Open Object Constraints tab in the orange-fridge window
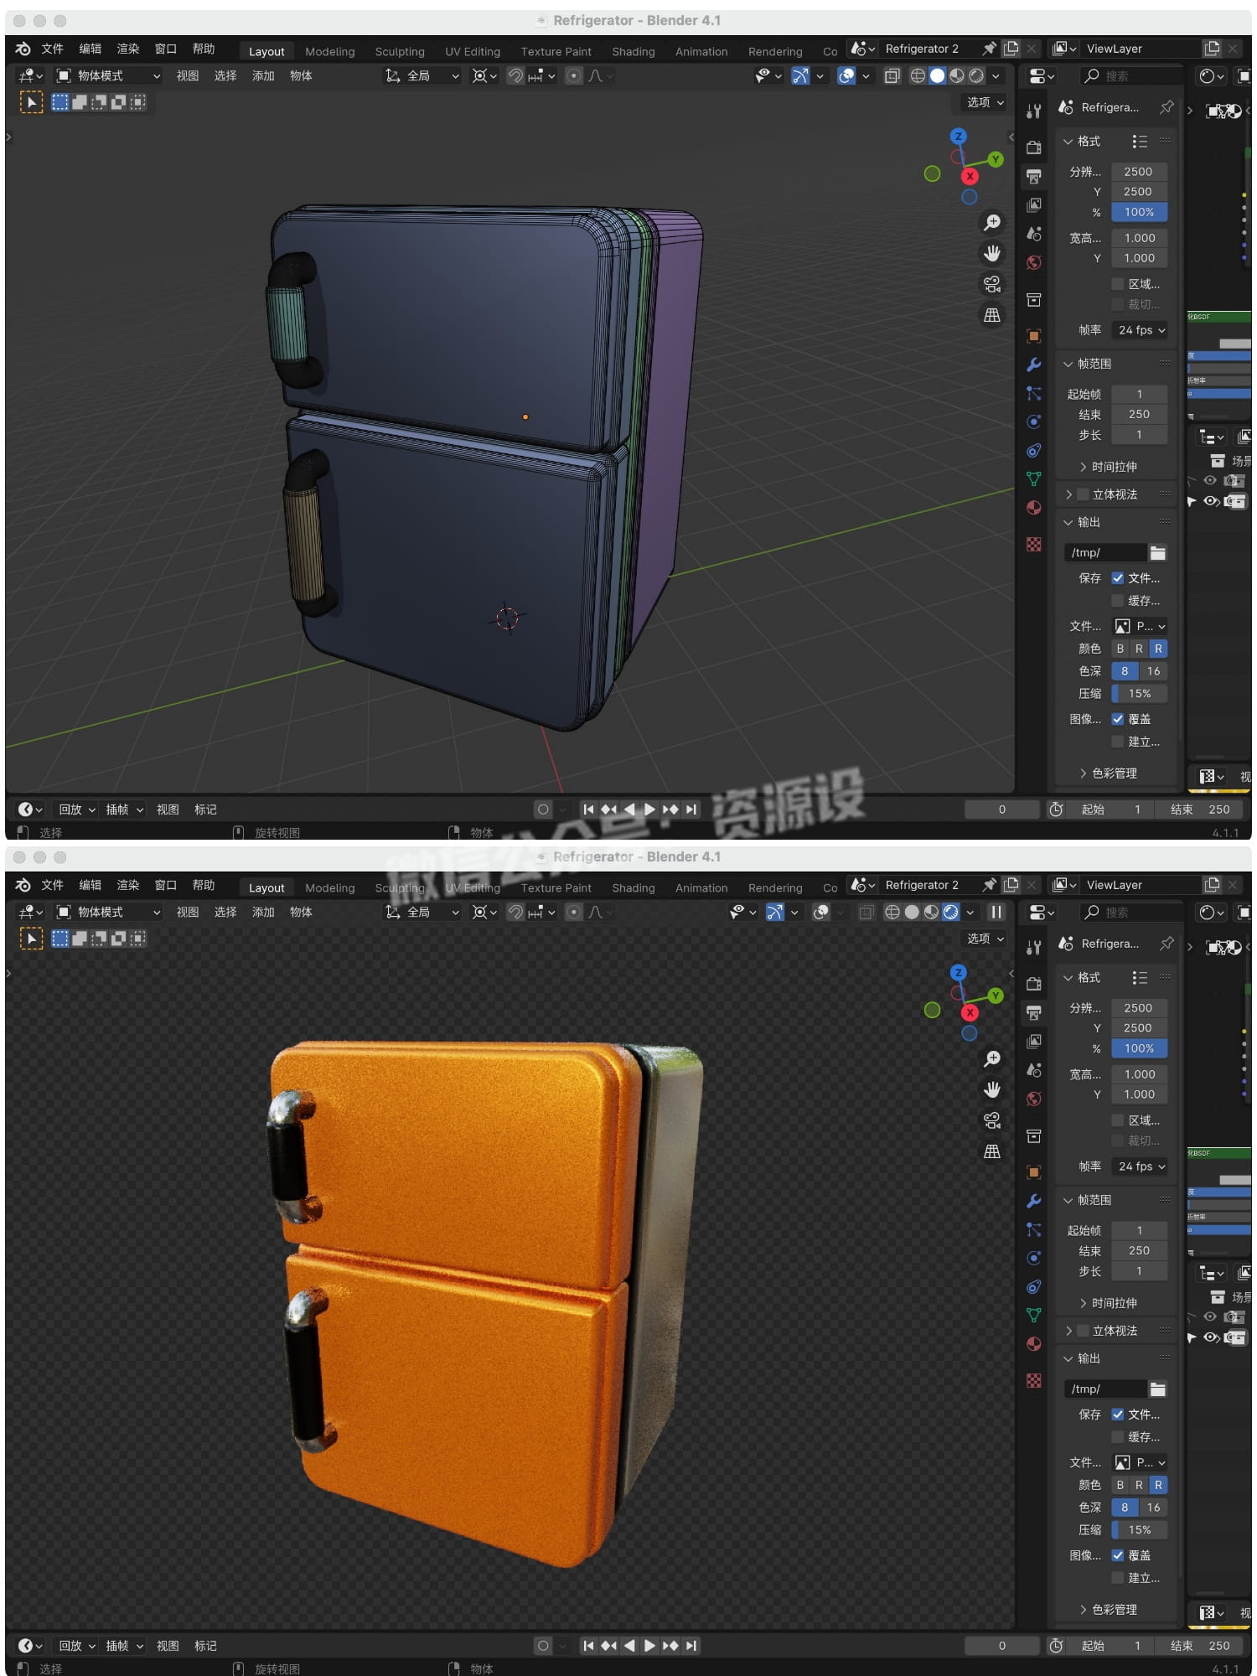 pos(1034,1286)
